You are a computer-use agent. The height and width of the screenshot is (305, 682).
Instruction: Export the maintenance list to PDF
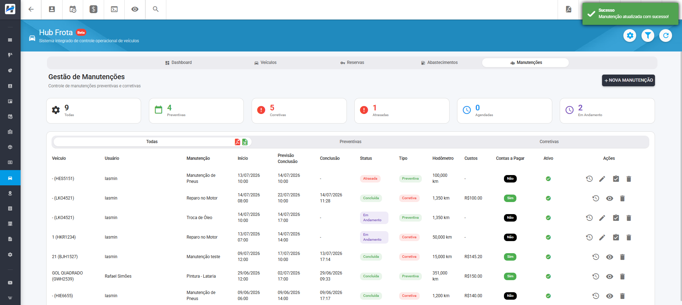(237, 142)
